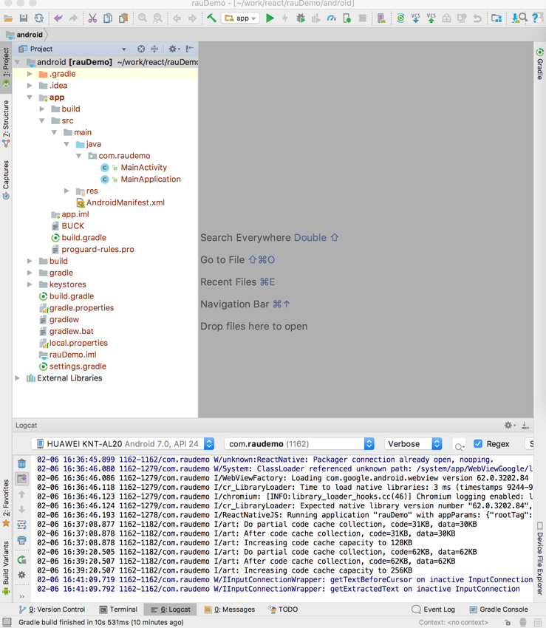Select proguard-rules.pro file
This screenshot has width=546, height=628.
click(x=98, y=250)
